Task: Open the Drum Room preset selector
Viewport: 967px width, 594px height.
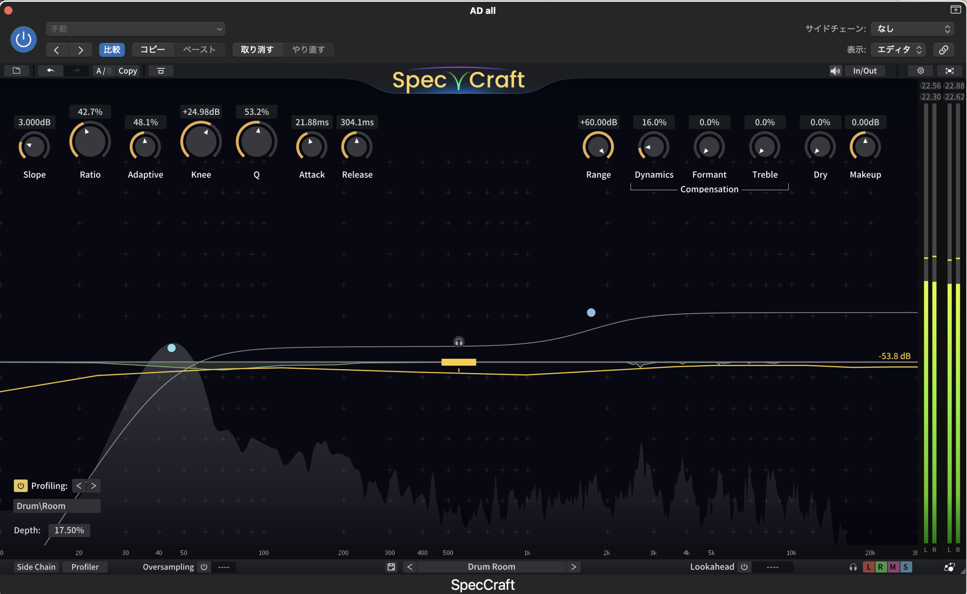Action: (x=491, y=567)
